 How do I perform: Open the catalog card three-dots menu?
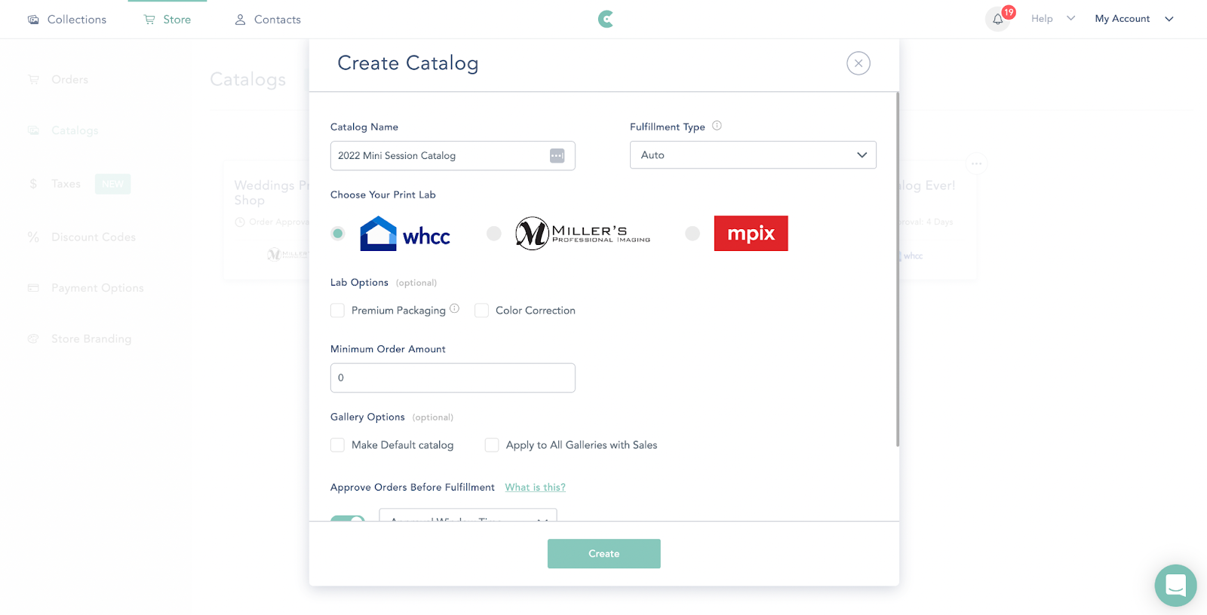click(976, 164)
